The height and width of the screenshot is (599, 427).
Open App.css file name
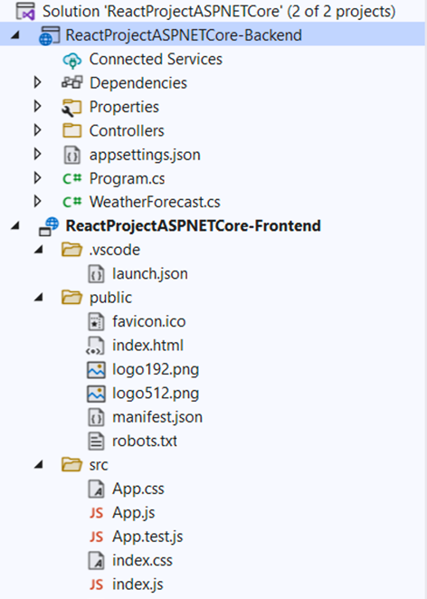[x=138, y=489]
